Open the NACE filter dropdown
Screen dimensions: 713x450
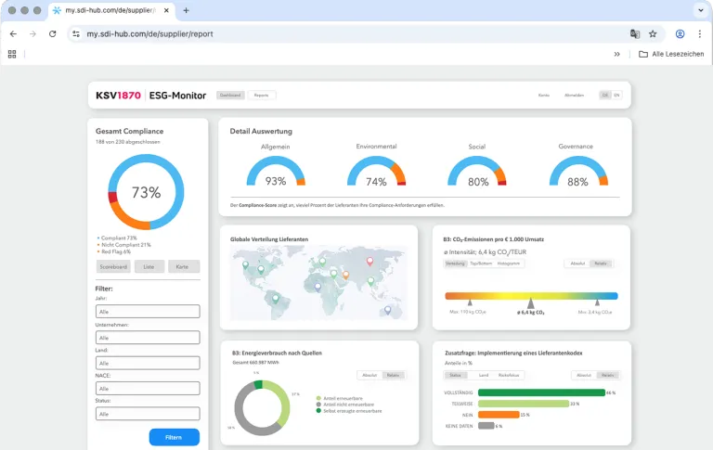click(148, 388)
